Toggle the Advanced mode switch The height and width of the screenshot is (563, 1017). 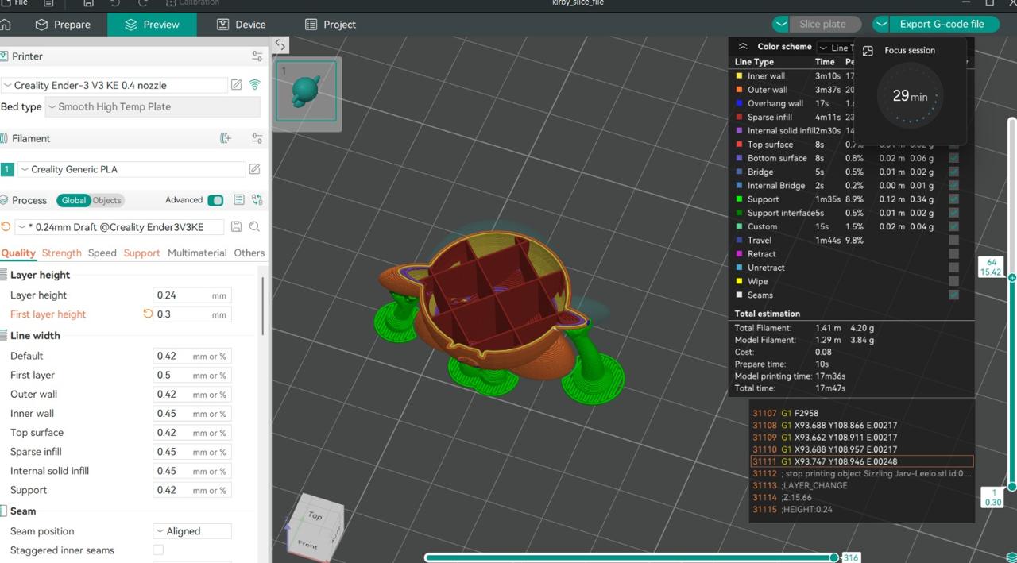[215, 200]
